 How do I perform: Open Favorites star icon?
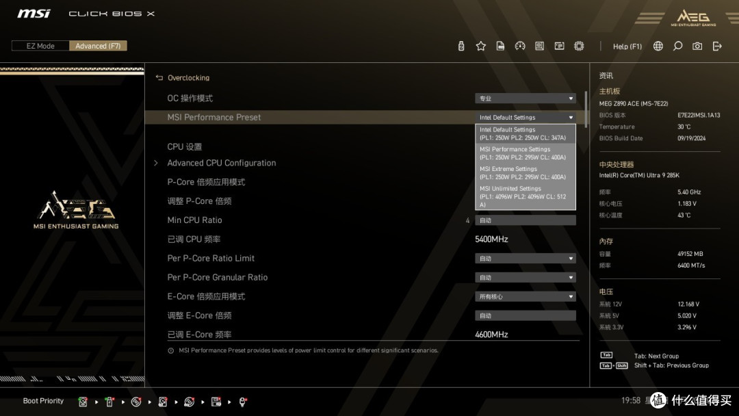pos(481,46)
